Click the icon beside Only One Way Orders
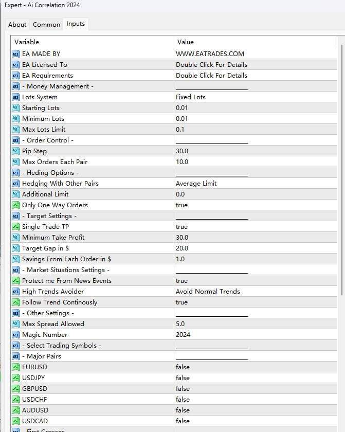Screen dimensions: 345x432 point(15,205)
